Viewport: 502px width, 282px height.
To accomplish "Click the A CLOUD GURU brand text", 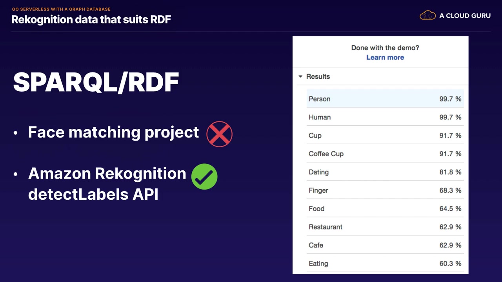I will (x=465, y=16).
